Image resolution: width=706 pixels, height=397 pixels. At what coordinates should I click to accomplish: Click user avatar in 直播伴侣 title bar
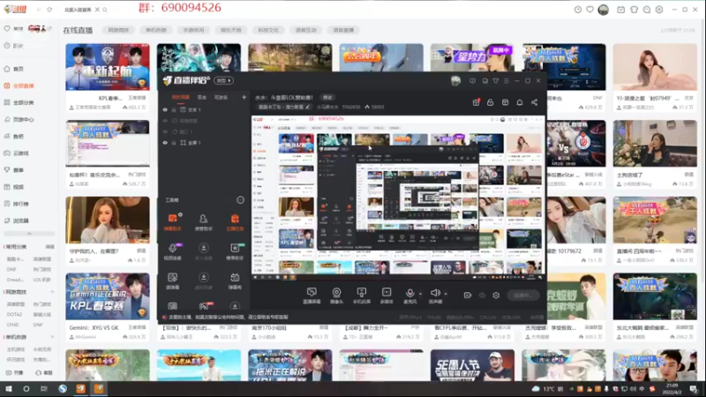tap(455, 81)
